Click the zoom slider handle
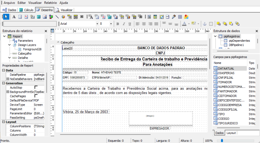Screen dimensions: 260x143 coord(222,141)
